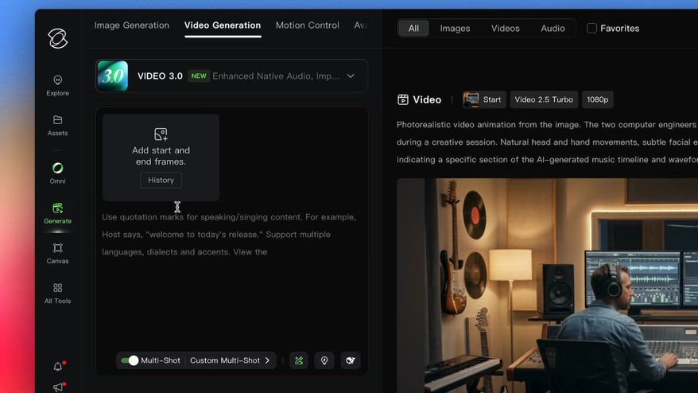Viewport: 698px width, 393px height.
Task: Open the Explore section in sidebar
Action: [x=57, y=85]
